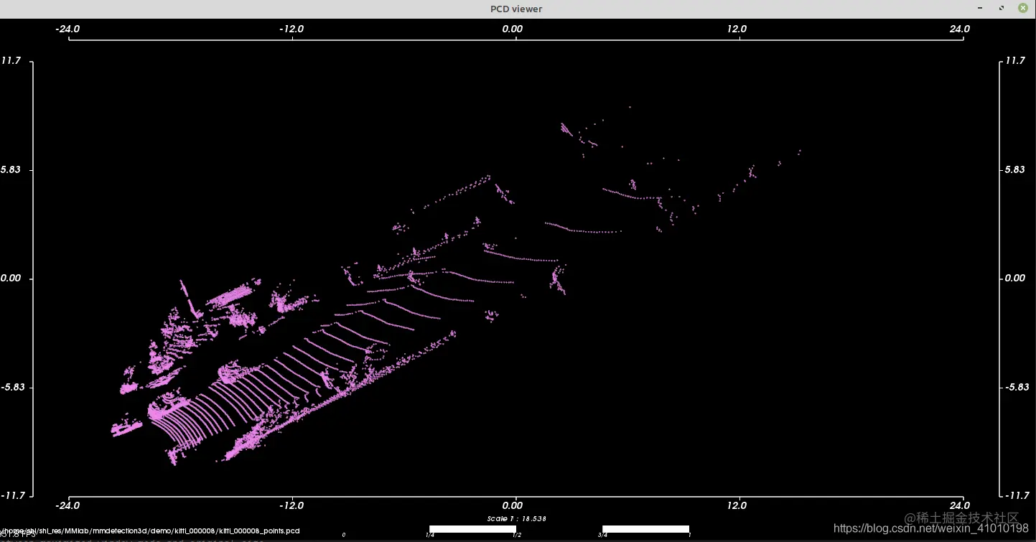Click the 0.00 label on the top axis
The image size is (1036, 542).
click(x=513, y=29)
